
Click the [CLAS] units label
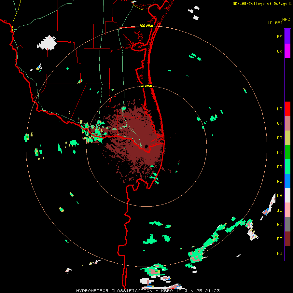coord(275,23)
